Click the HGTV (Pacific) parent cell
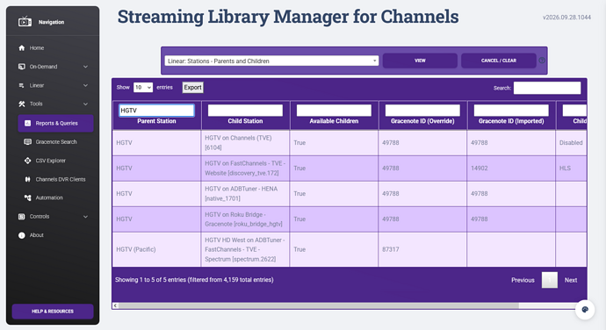 tap(156, 249)
